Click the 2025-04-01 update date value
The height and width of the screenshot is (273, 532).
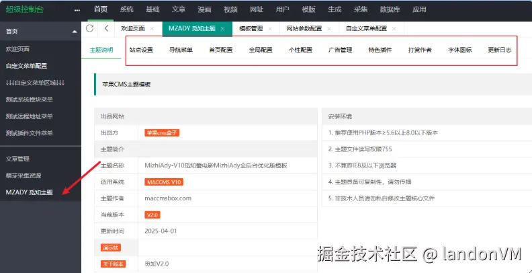[x=161, y=231]
